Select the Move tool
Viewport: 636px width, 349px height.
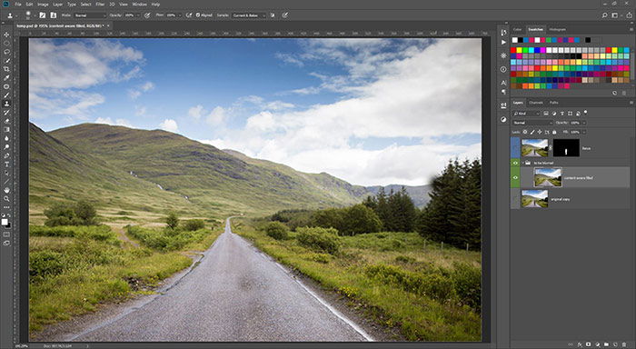[6, 35]
